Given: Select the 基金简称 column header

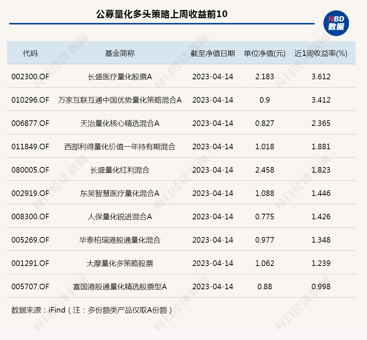Looking at the screenshot, I should 119,53.
